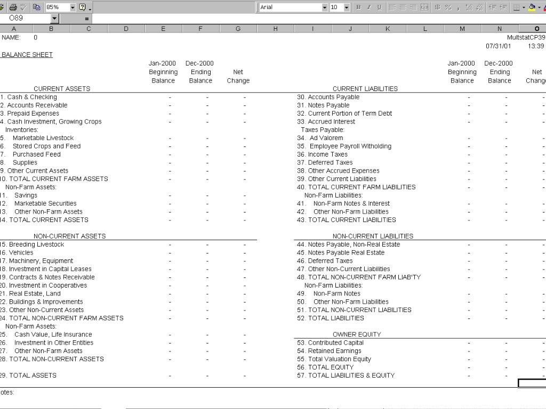This screenshot has height=409, width=546.
Task: Click the MultstatCP39 cell
Action: [x=526, y=37]
